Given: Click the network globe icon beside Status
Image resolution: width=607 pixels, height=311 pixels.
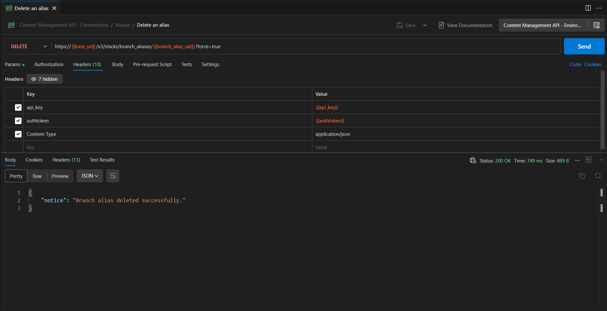Looking at the screenshot, I should pos(473,161).
